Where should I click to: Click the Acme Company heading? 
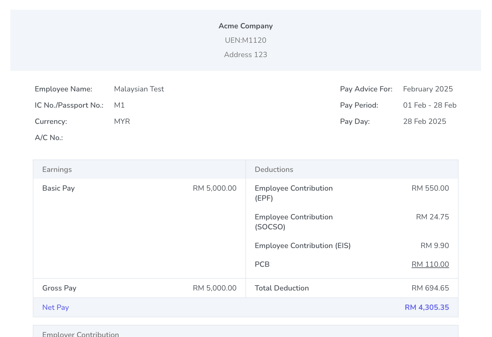point(246,26)
